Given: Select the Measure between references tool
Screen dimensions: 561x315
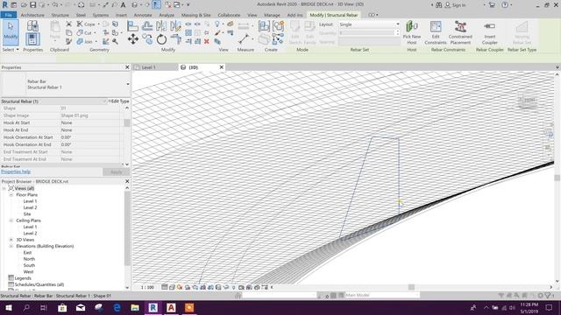Looking at the screenshot, I should [244, 38].
